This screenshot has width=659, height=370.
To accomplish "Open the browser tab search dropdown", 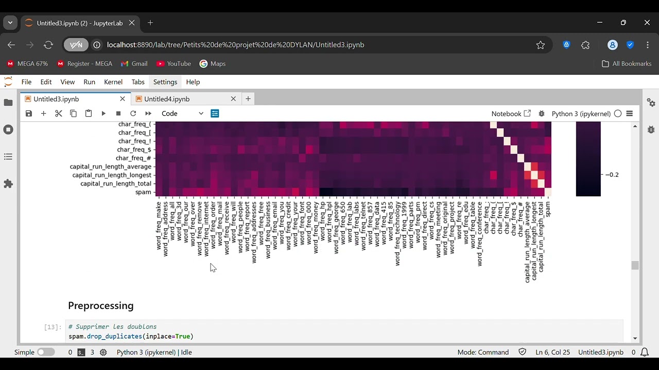I will click(10, 23).
